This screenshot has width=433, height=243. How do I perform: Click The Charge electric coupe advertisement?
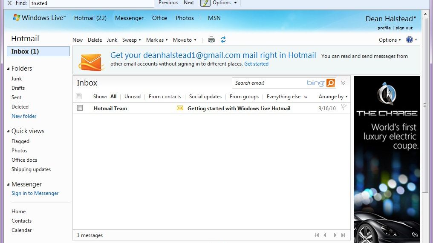pyautogui.click(x=387, y=160)
